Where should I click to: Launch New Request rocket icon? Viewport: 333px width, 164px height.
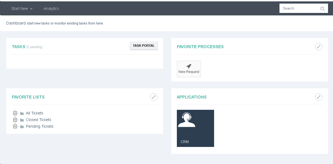tap(189, 66)
